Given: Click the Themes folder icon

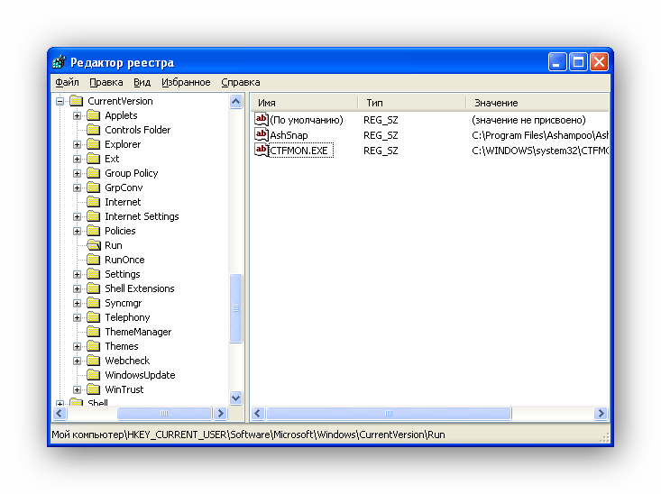Looking at the screenshot, I should pyautogui.click(x=93, y=346).
